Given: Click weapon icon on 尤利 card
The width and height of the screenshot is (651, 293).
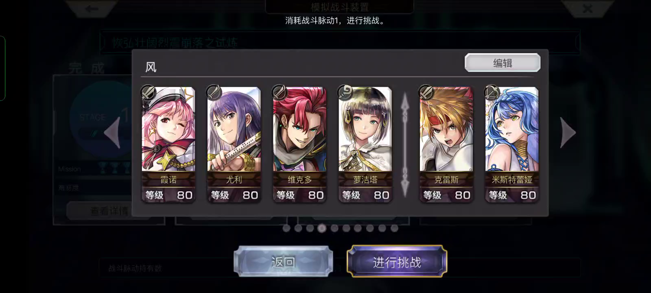Looking at the screenshot, I should pos(214,92).
